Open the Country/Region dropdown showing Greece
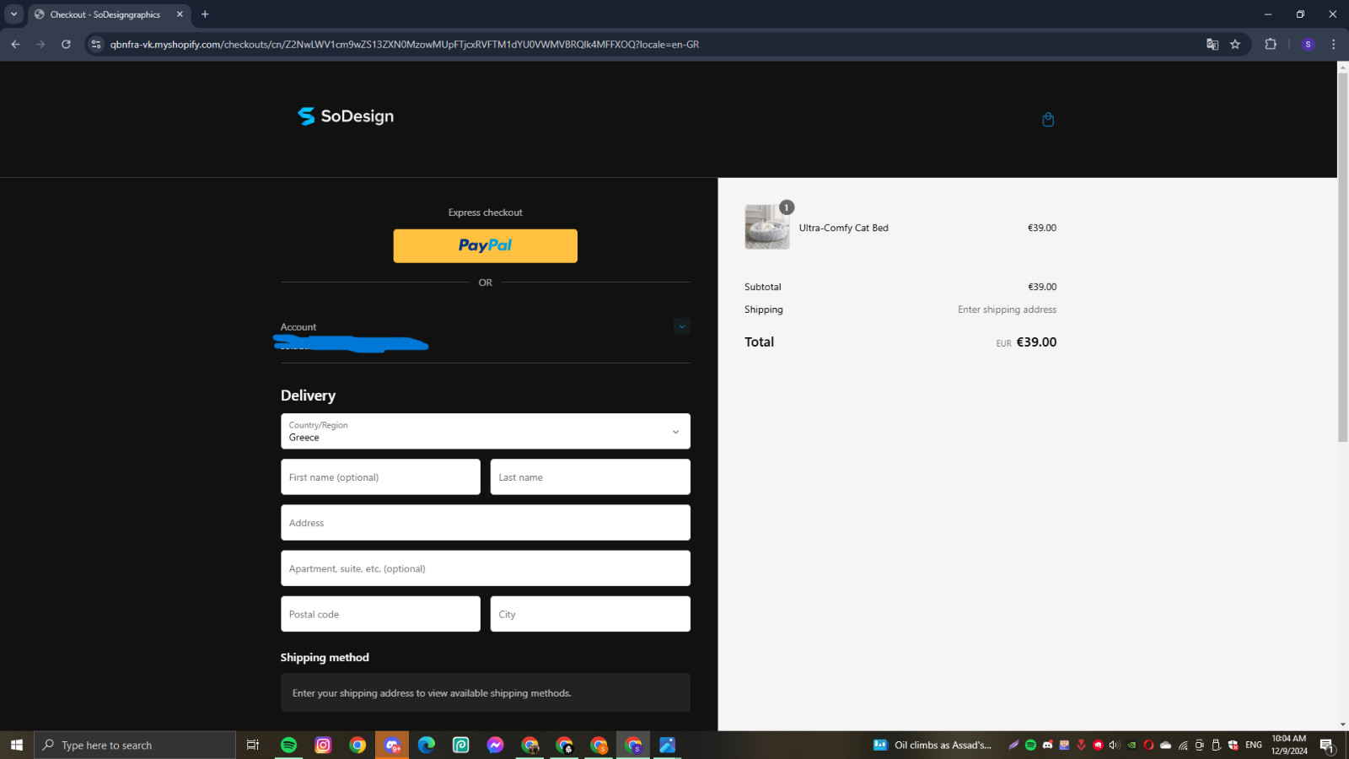 (x=486, y=431)
